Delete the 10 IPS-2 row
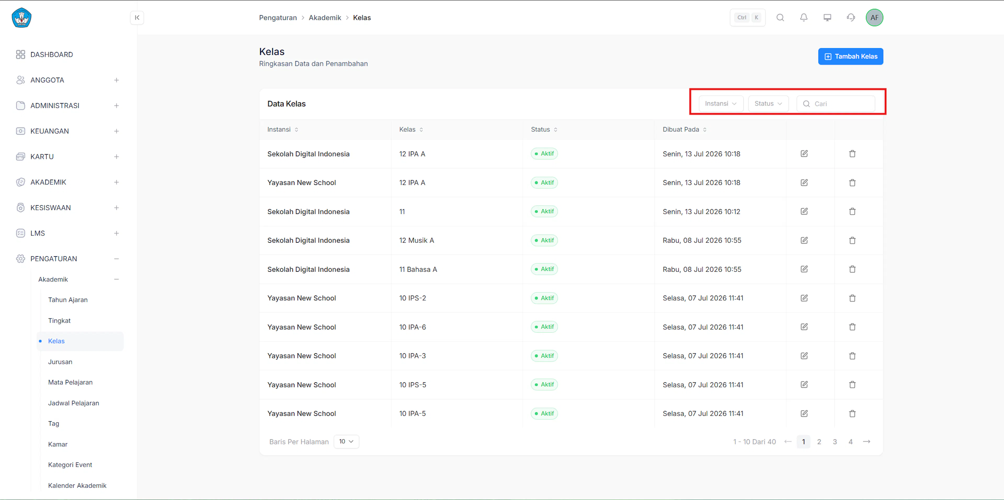Screen dimensions: 1004x500 852,298
